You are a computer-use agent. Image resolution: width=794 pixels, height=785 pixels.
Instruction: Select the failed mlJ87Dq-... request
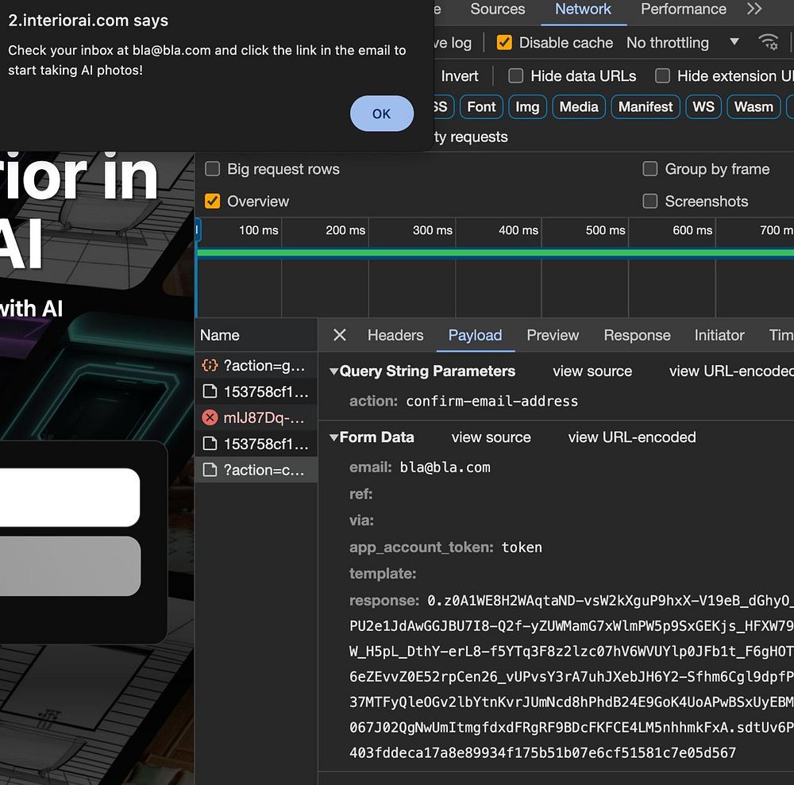click(x=256, y=418)
